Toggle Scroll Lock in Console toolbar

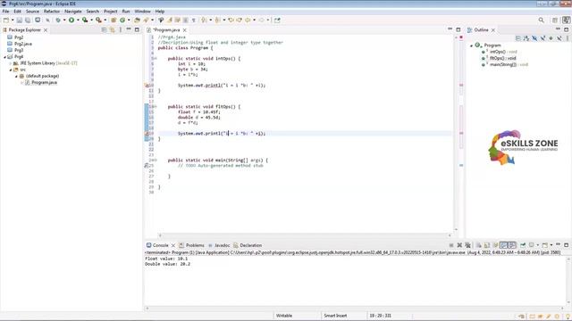(x=486, y=245)
